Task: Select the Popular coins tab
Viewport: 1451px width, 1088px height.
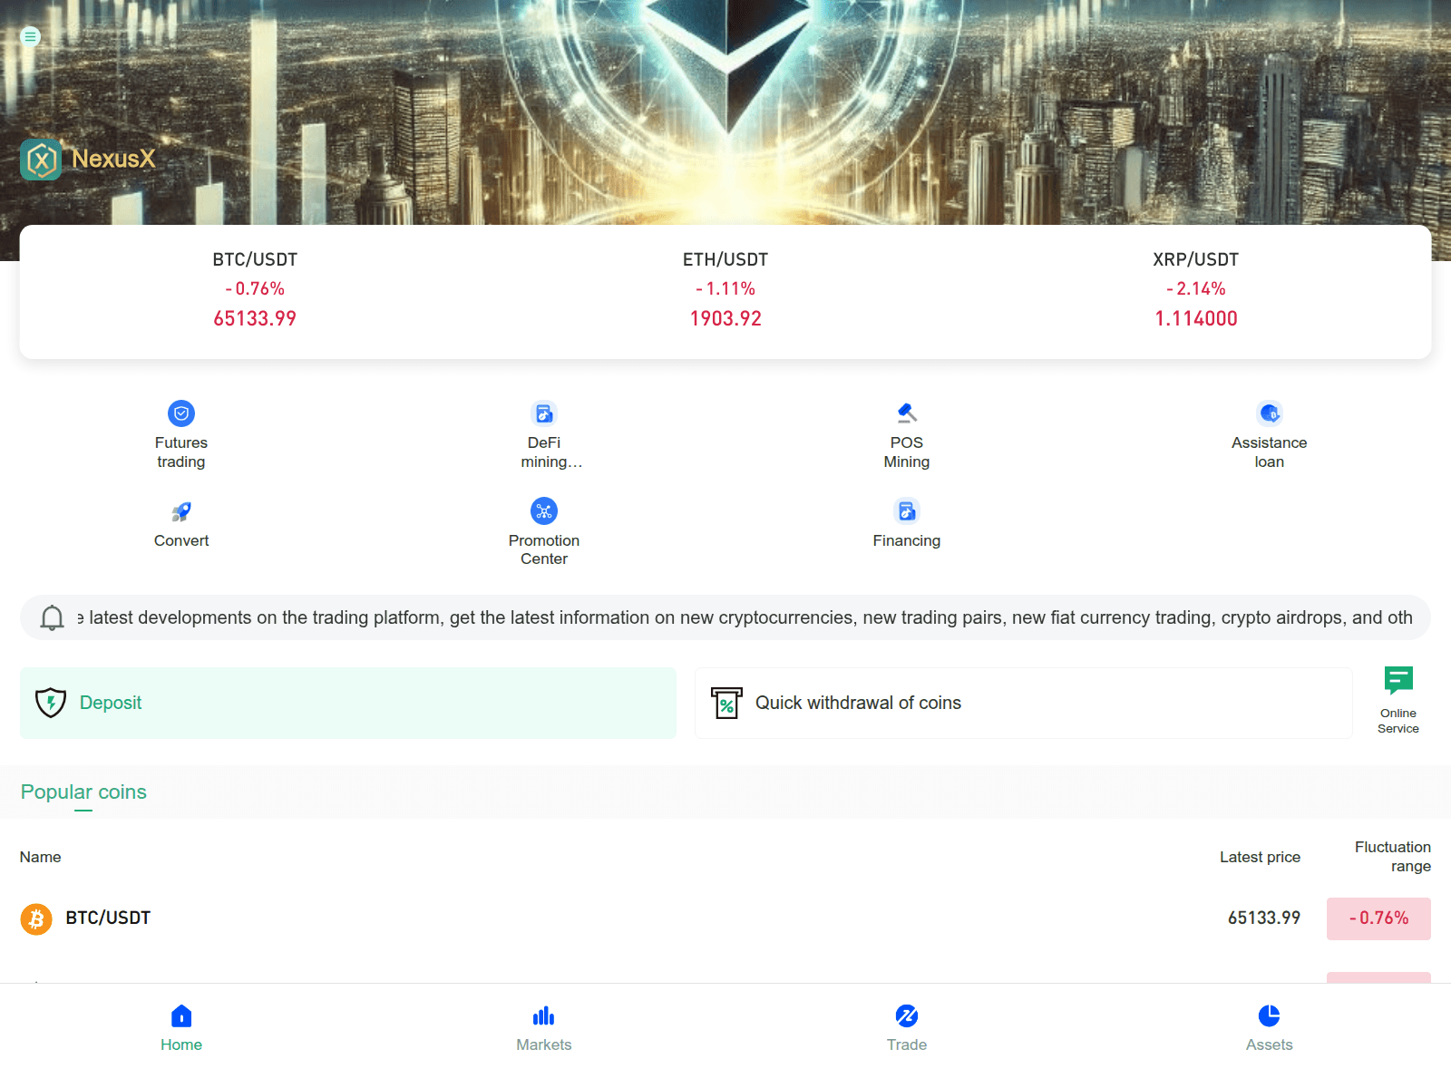Action: click(83, 792)
